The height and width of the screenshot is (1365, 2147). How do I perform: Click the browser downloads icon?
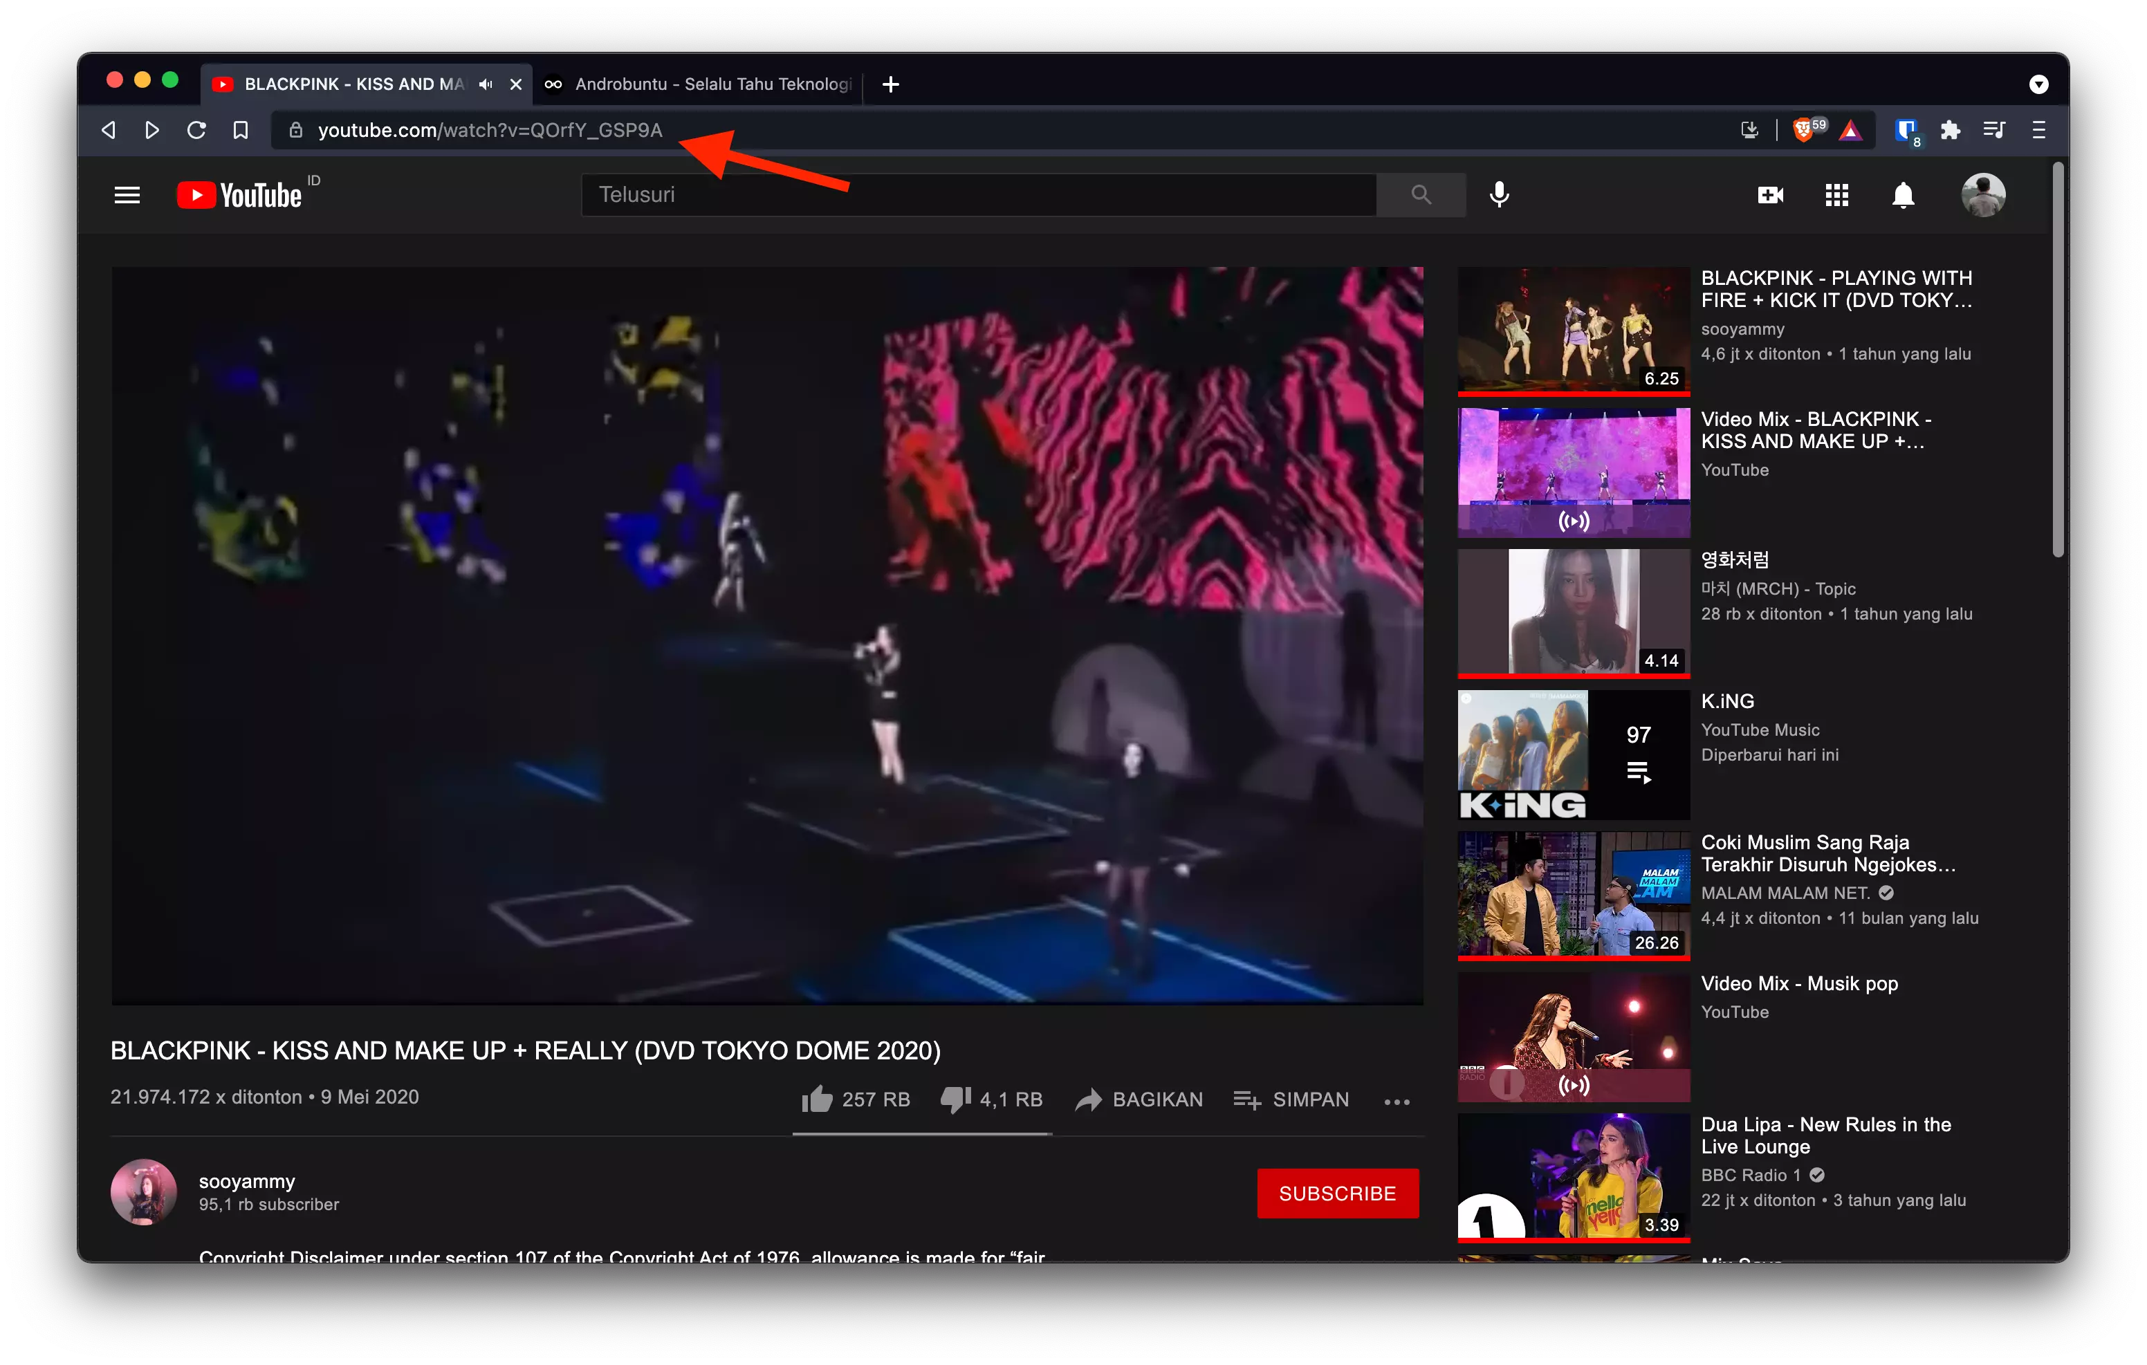1749,129
